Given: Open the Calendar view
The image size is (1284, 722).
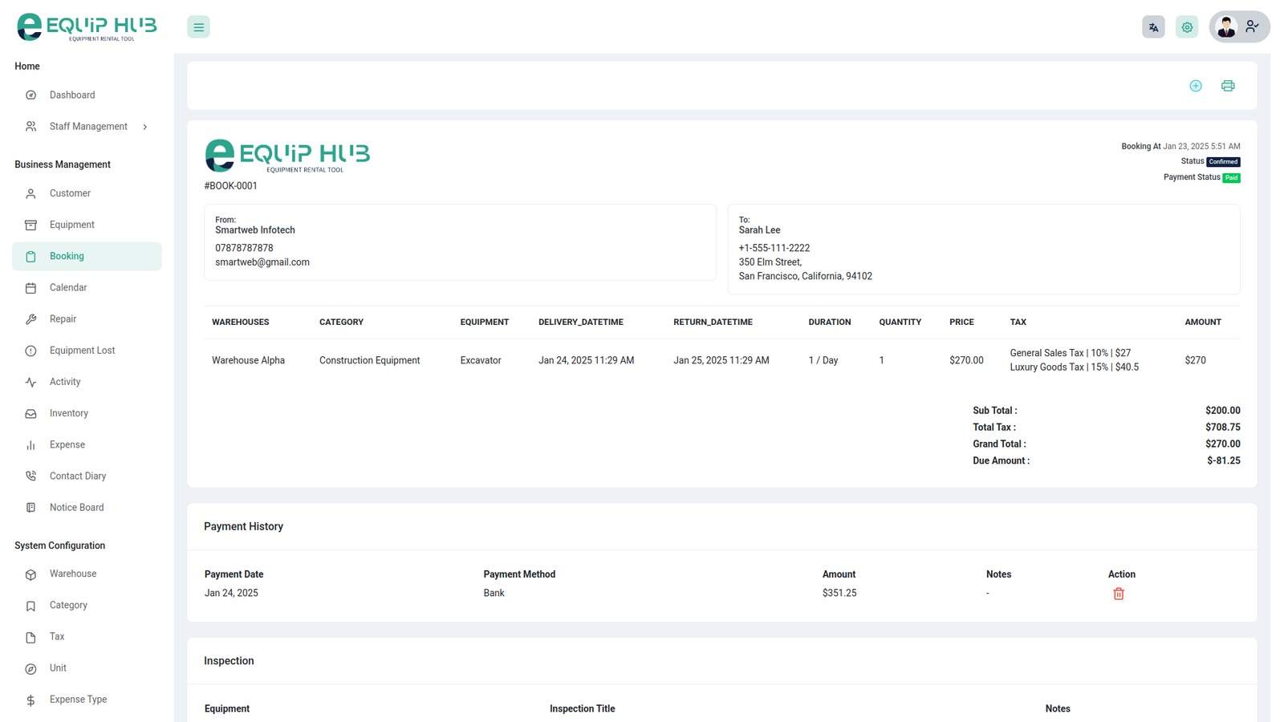Looking at the screenshot, I should 68,288.
